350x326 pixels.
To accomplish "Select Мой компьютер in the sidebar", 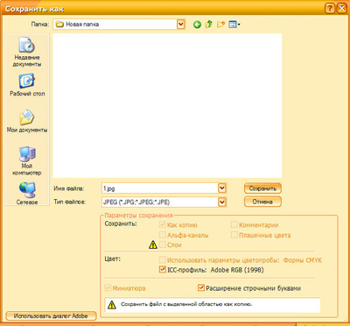I will (x=27, y=161).
